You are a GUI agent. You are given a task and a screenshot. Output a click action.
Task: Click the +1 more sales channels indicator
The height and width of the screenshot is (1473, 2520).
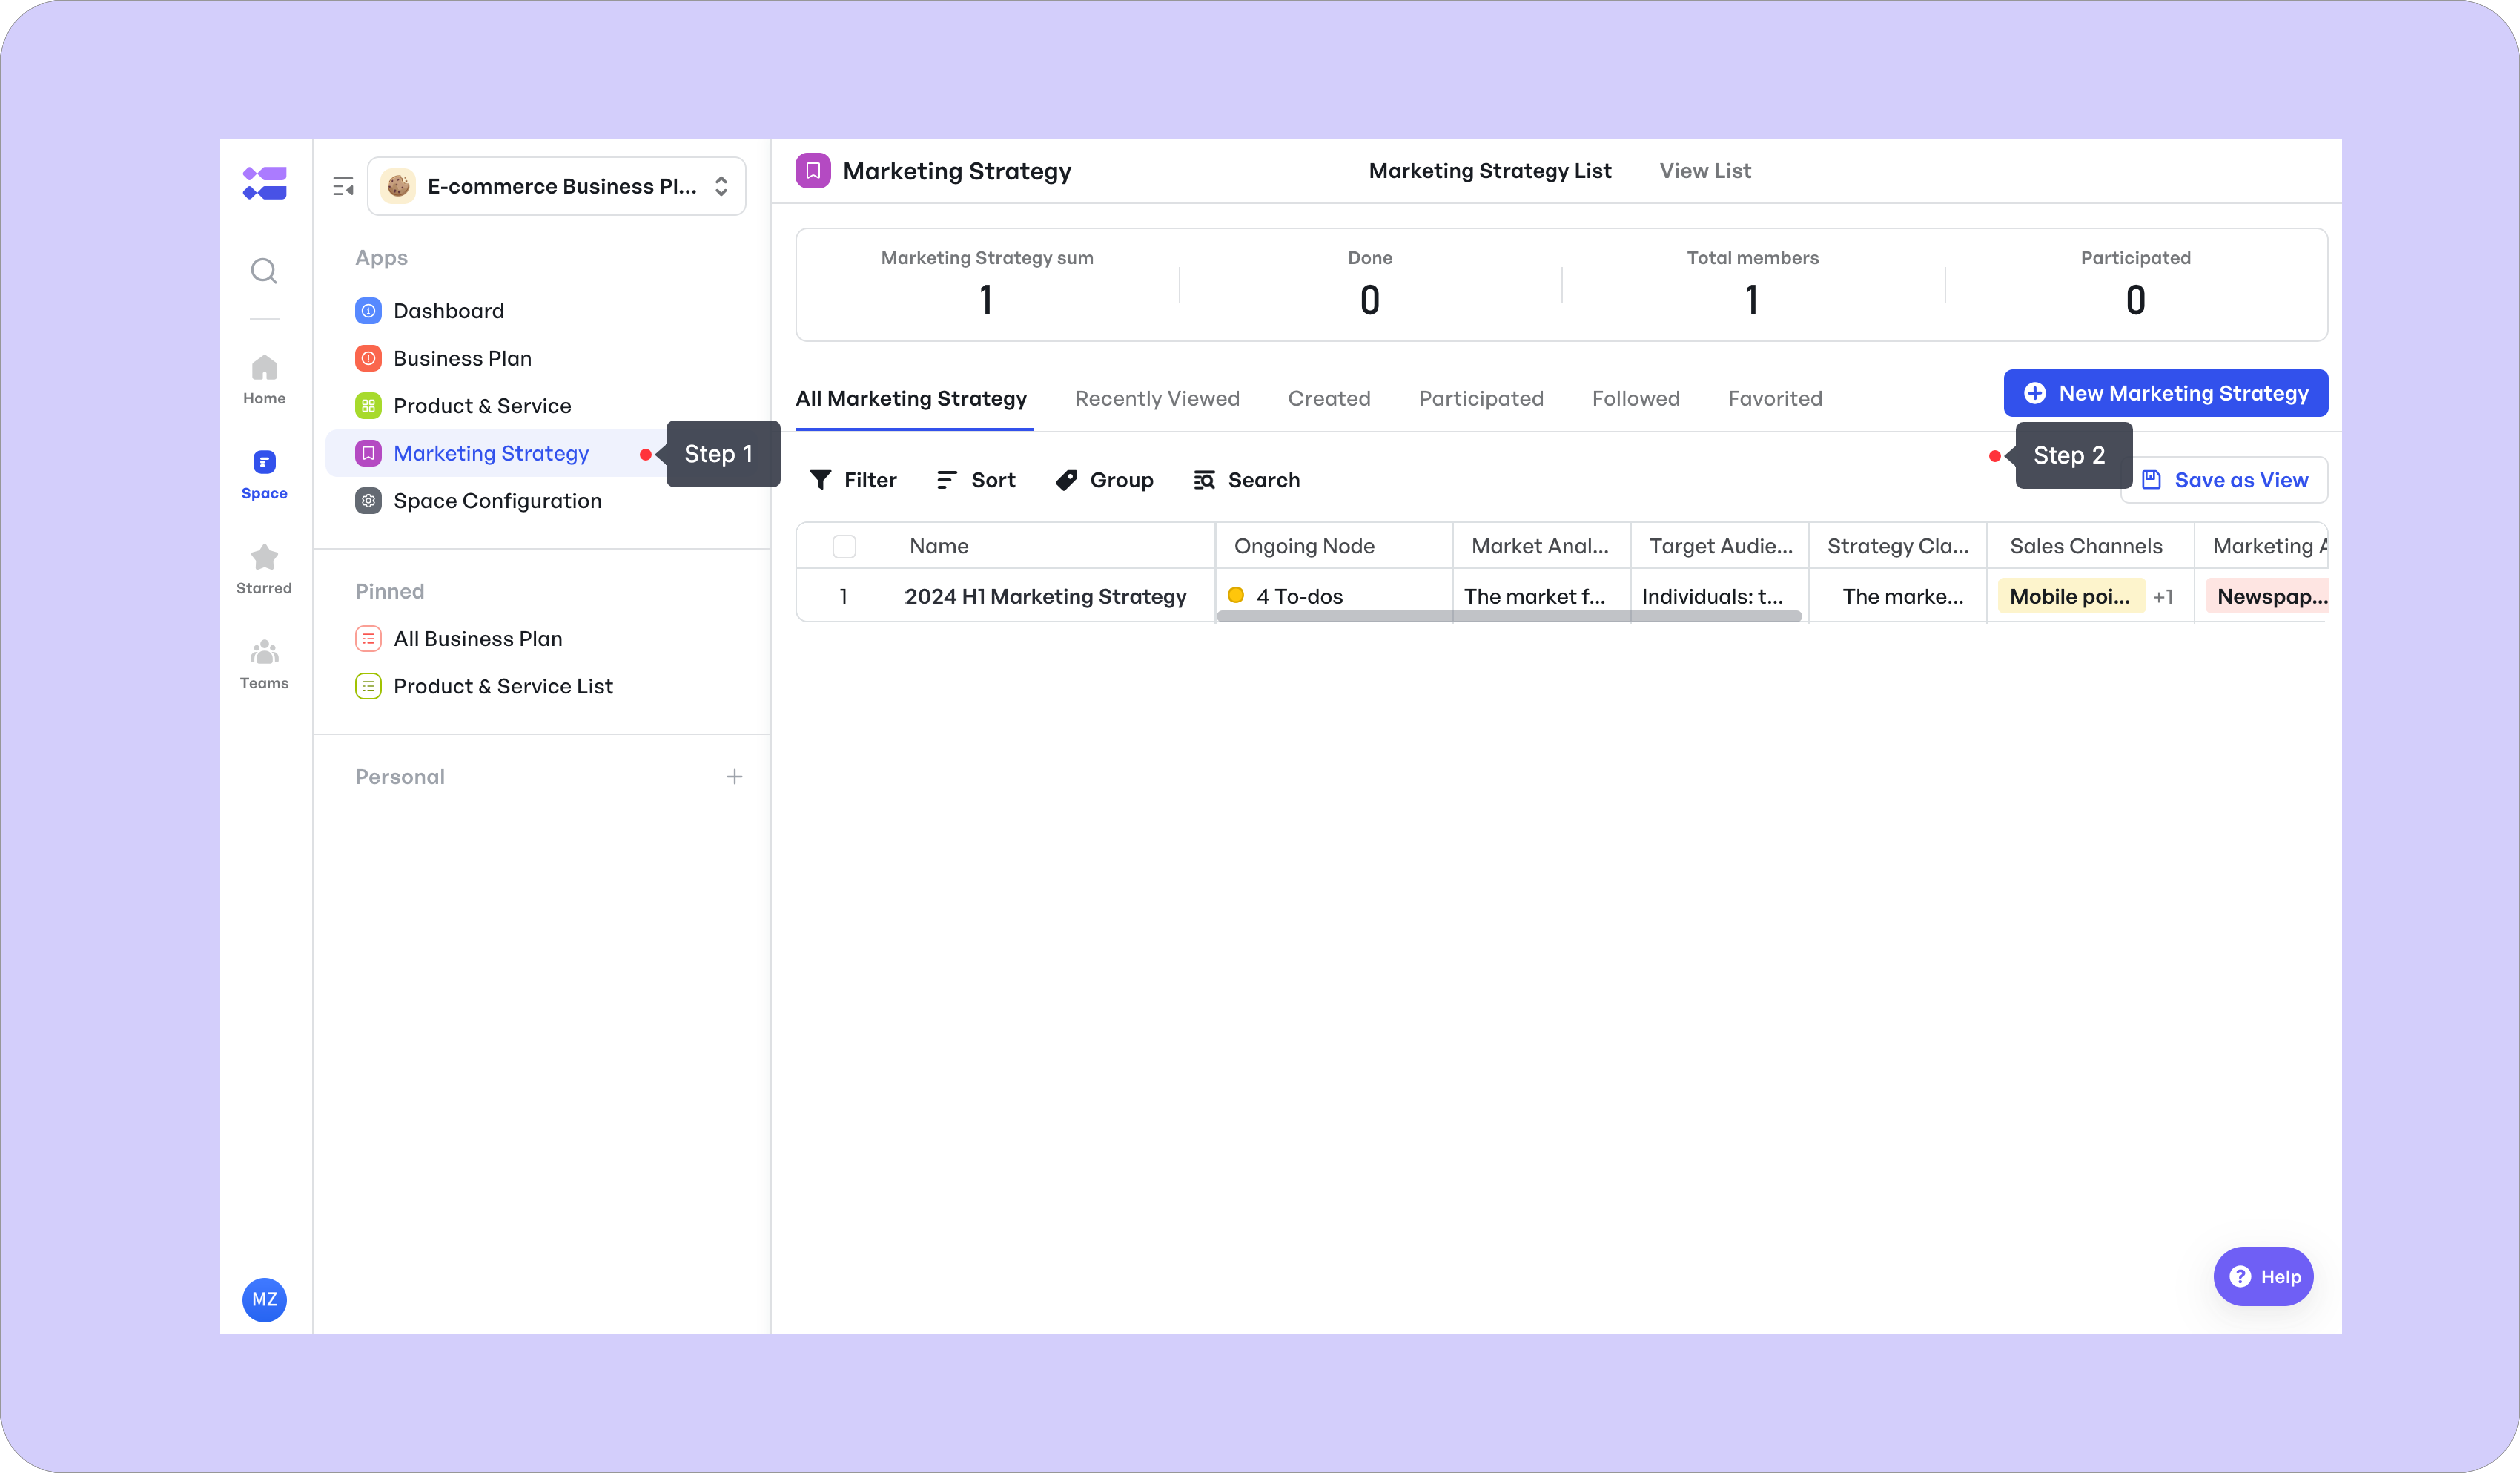(2163, 597)
